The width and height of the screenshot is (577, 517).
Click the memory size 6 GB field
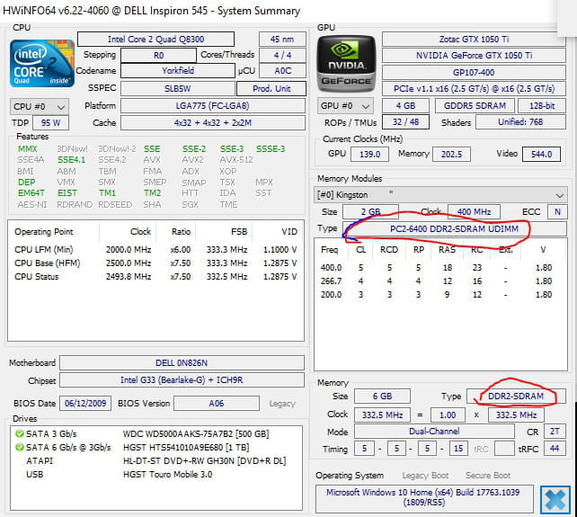point(382,397)
